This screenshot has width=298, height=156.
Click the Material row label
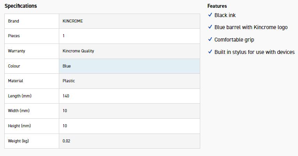(x=16, y=81)
